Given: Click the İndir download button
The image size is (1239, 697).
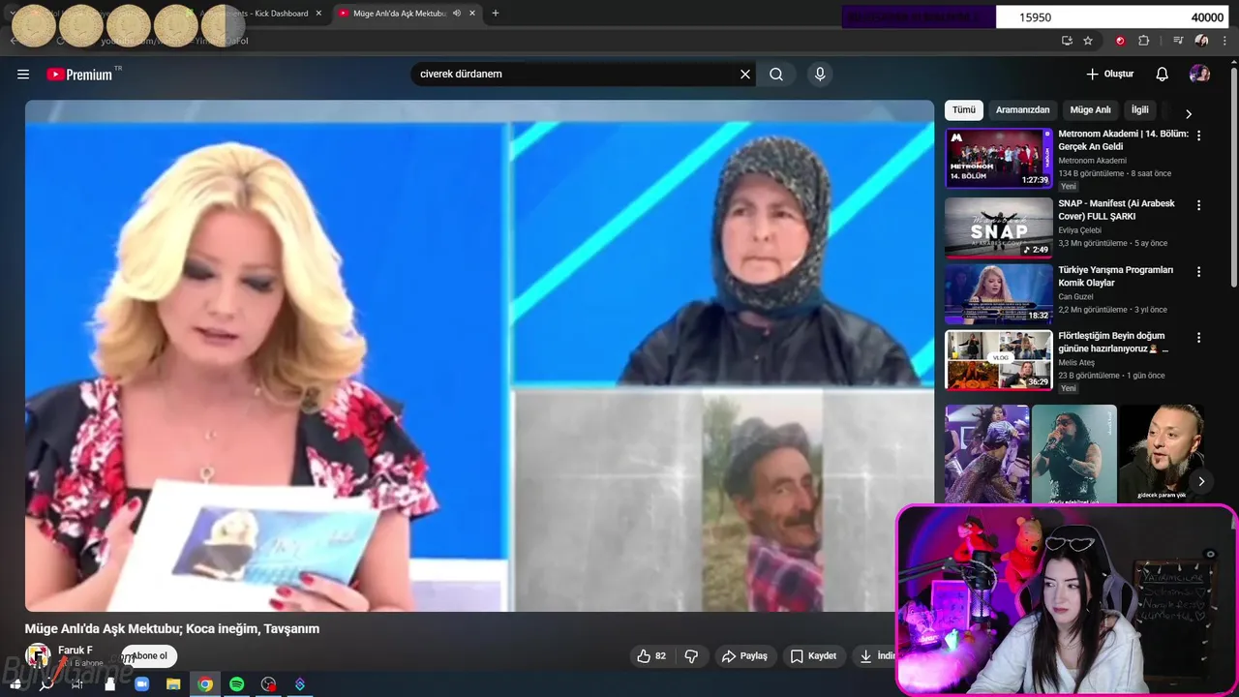Looking at the screenshot, I should pos(876,655).
